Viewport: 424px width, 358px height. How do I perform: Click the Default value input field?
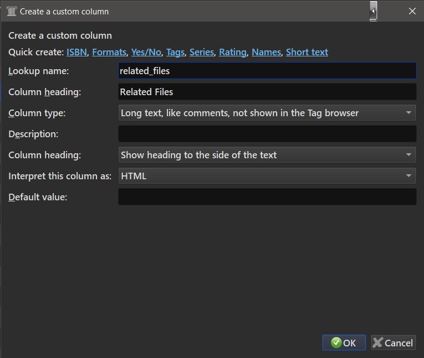pos(267,197)
